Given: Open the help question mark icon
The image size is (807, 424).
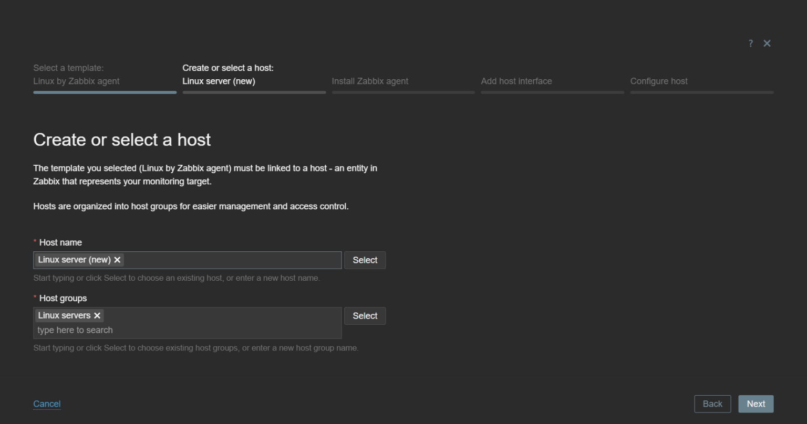Looking at the screenshot, I should tap(751, 44).
